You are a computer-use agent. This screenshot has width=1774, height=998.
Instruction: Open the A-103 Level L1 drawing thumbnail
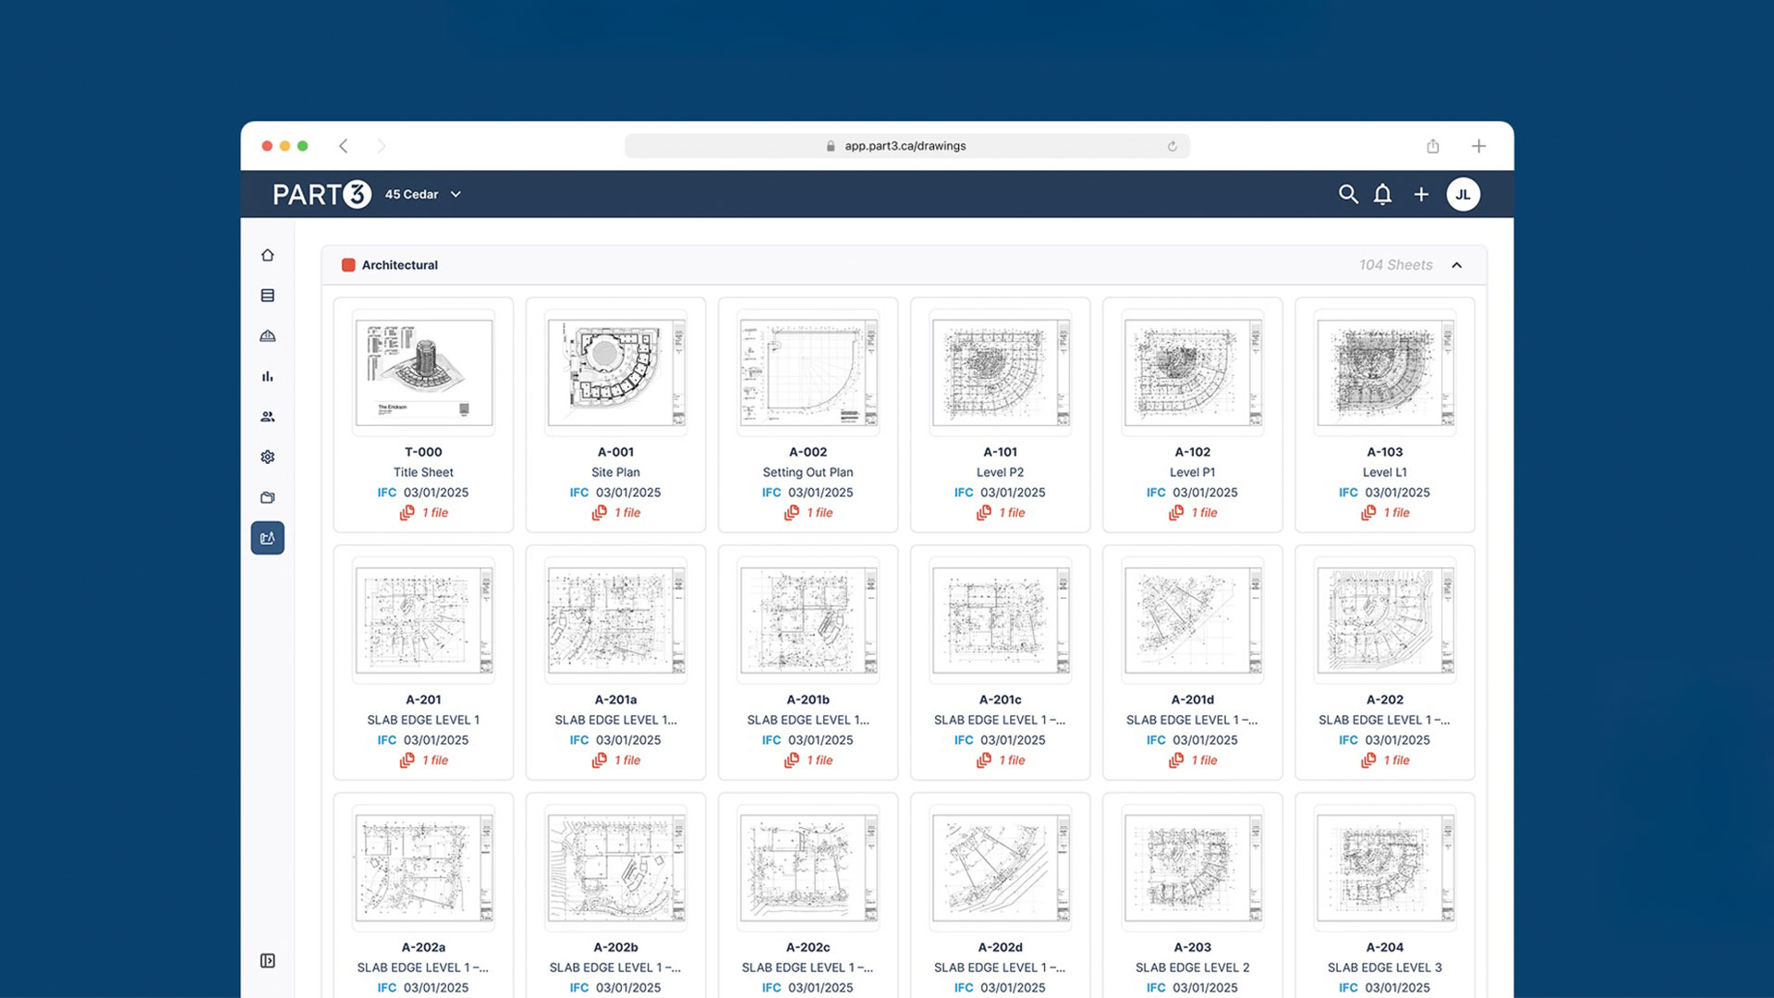(1384, 372)
